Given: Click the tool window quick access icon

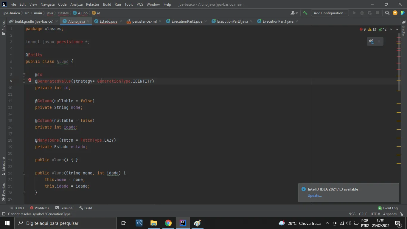Looking at the screenshot, I should [4, 214].
